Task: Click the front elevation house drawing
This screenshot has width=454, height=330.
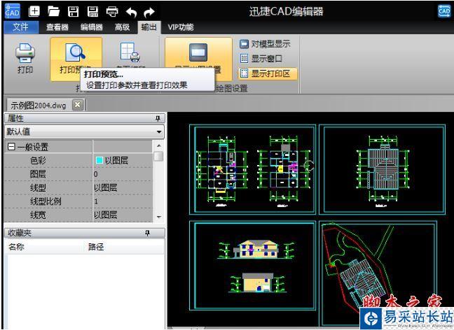Action: pos(256,249)
